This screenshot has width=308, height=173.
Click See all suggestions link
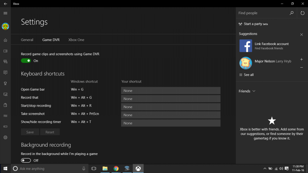pos(249,75)
